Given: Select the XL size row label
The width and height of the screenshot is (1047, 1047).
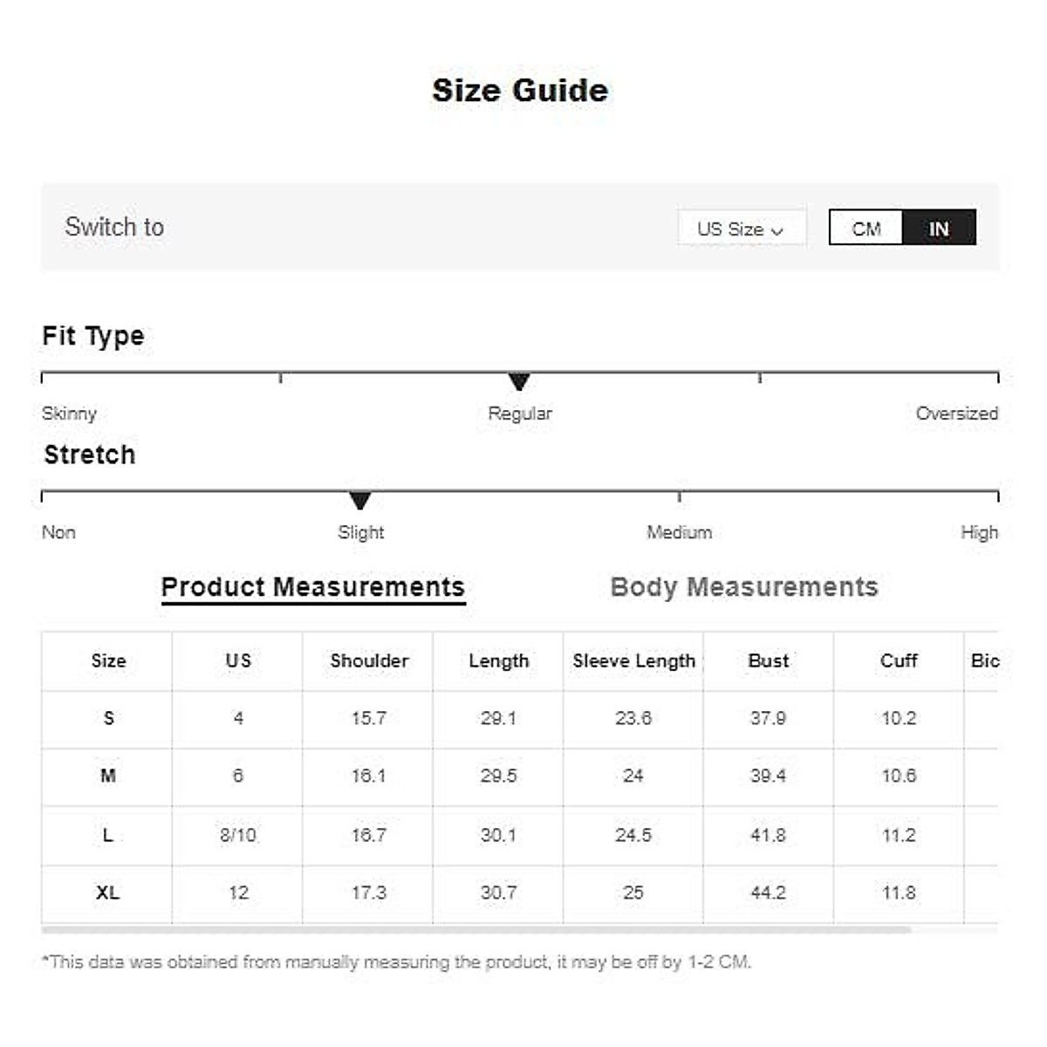Looking at the screenshot, I should tap(107, 893).
